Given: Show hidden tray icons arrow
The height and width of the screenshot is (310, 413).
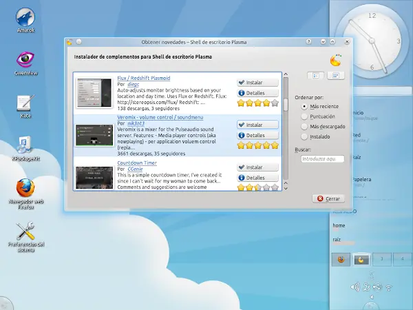Looking at the screenshot, I should [x=372, y=297].
